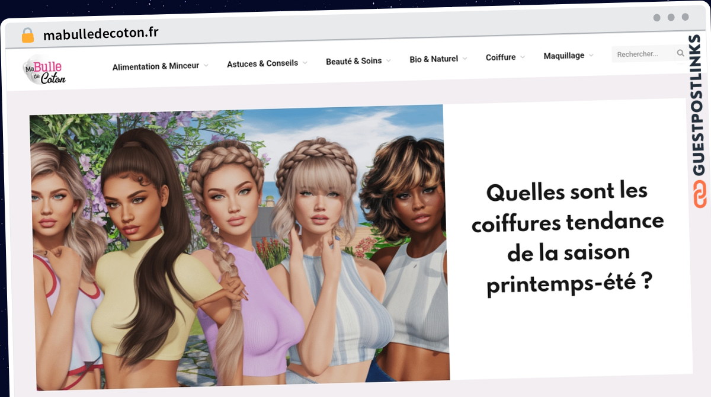Expand the Coiffure menu chevron
The width and height of the screenshot is (711, 397).
[x=522, y=57]
